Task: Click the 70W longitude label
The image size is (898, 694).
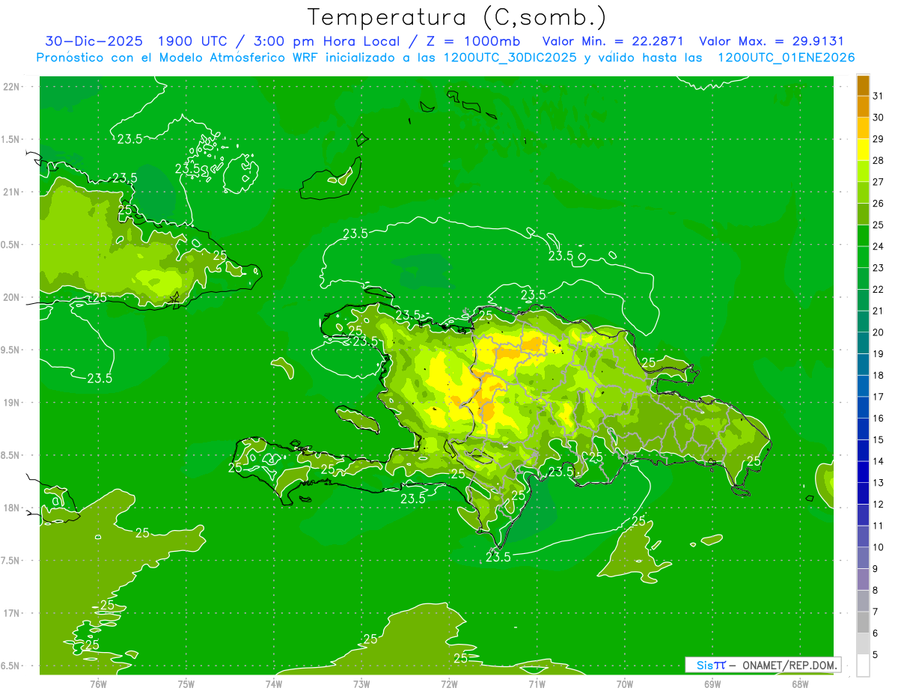Action: point(625,684)
